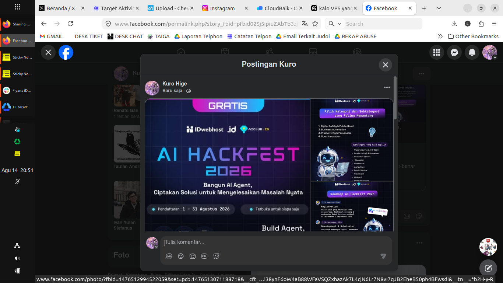Open the network status icon in panel
The image size is (503, 283).
(x=17, y=246)
